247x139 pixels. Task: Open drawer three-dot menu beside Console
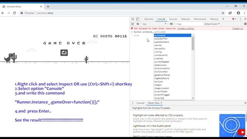[x=133, y=103]
